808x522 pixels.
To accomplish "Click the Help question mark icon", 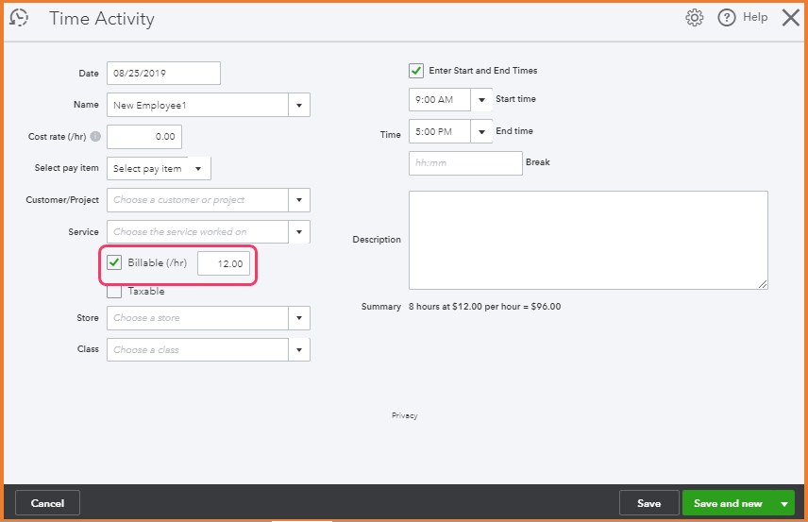I will tap(727, 18).
